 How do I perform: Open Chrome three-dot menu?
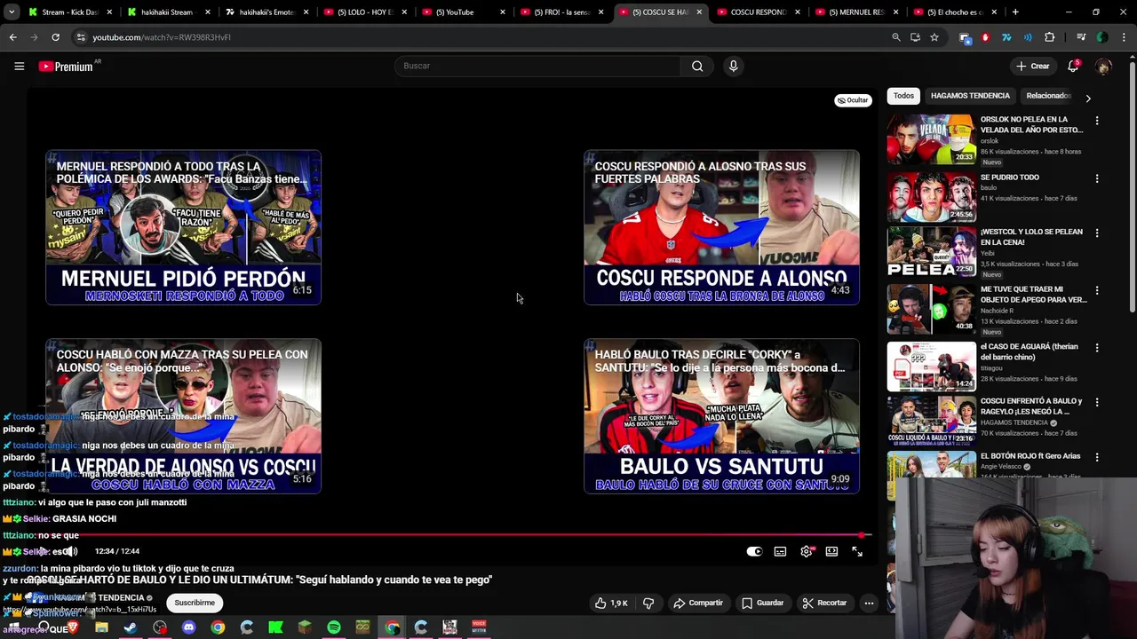pos(1125,37)
